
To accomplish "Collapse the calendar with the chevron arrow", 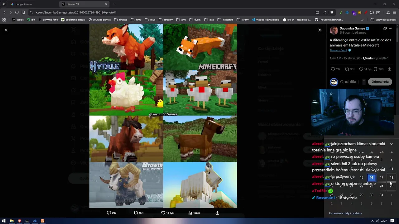I will coord(392,144).
